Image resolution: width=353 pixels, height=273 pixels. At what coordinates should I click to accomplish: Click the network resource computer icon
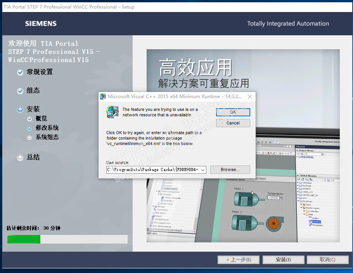pos(112,112)
